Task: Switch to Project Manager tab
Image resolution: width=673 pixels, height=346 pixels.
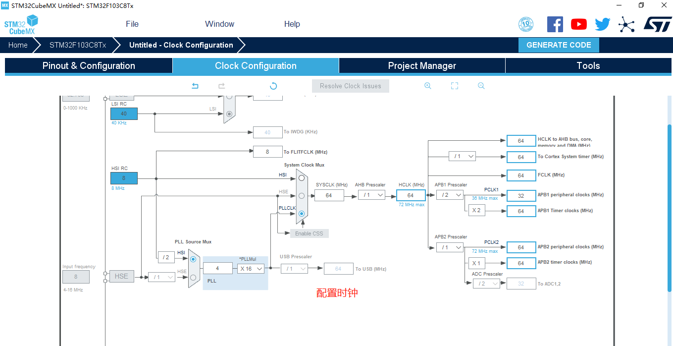Action: click(x=422, y=66)
